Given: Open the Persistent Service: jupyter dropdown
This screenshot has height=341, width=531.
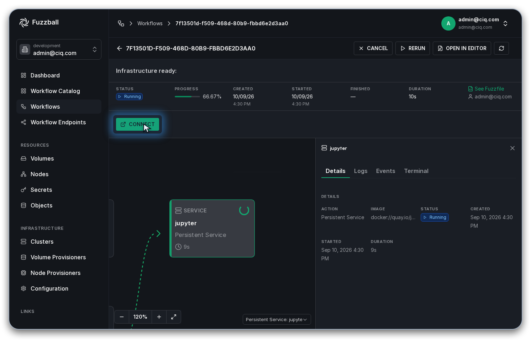Looking at the screenshot, I should pos(277,319).
